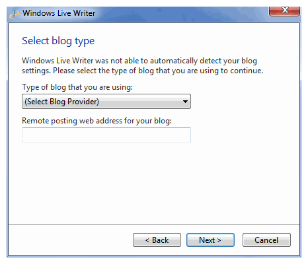Focus the remote posting web address field
This screenshot has height=264, width=308.
click(x=106, y=135)
